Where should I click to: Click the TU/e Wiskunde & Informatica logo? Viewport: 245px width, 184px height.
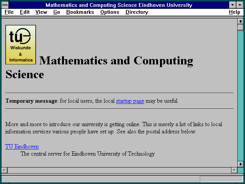click(x=21, y=44)
